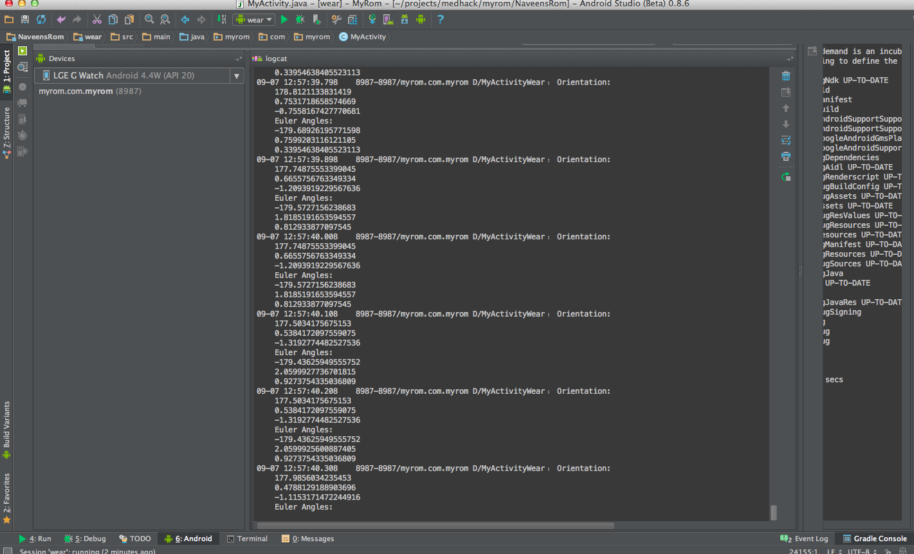This screenshot has height=554, width=914.
Task: Synchronize project using blue refresh arrows
Action: point(41,19)
